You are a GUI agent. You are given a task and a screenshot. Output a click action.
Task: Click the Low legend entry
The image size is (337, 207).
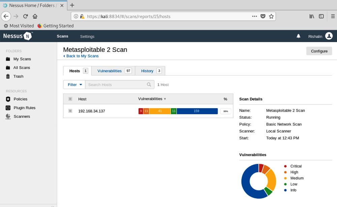coord(290,184)
